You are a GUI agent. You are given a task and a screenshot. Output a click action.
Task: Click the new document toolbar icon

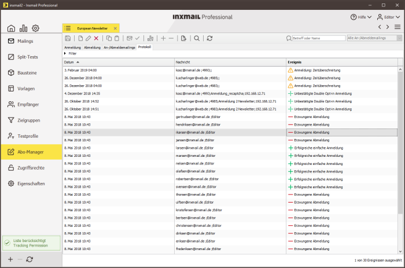[80, 38]
